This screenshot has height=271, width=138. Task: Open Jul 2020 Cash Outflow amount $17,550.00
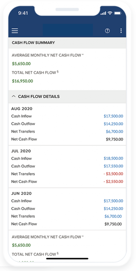point(113,166)
